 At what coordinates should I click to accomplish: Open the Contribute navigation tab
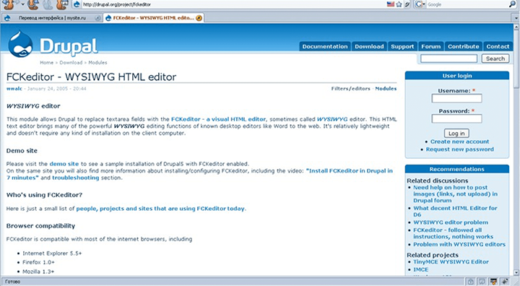463,46
